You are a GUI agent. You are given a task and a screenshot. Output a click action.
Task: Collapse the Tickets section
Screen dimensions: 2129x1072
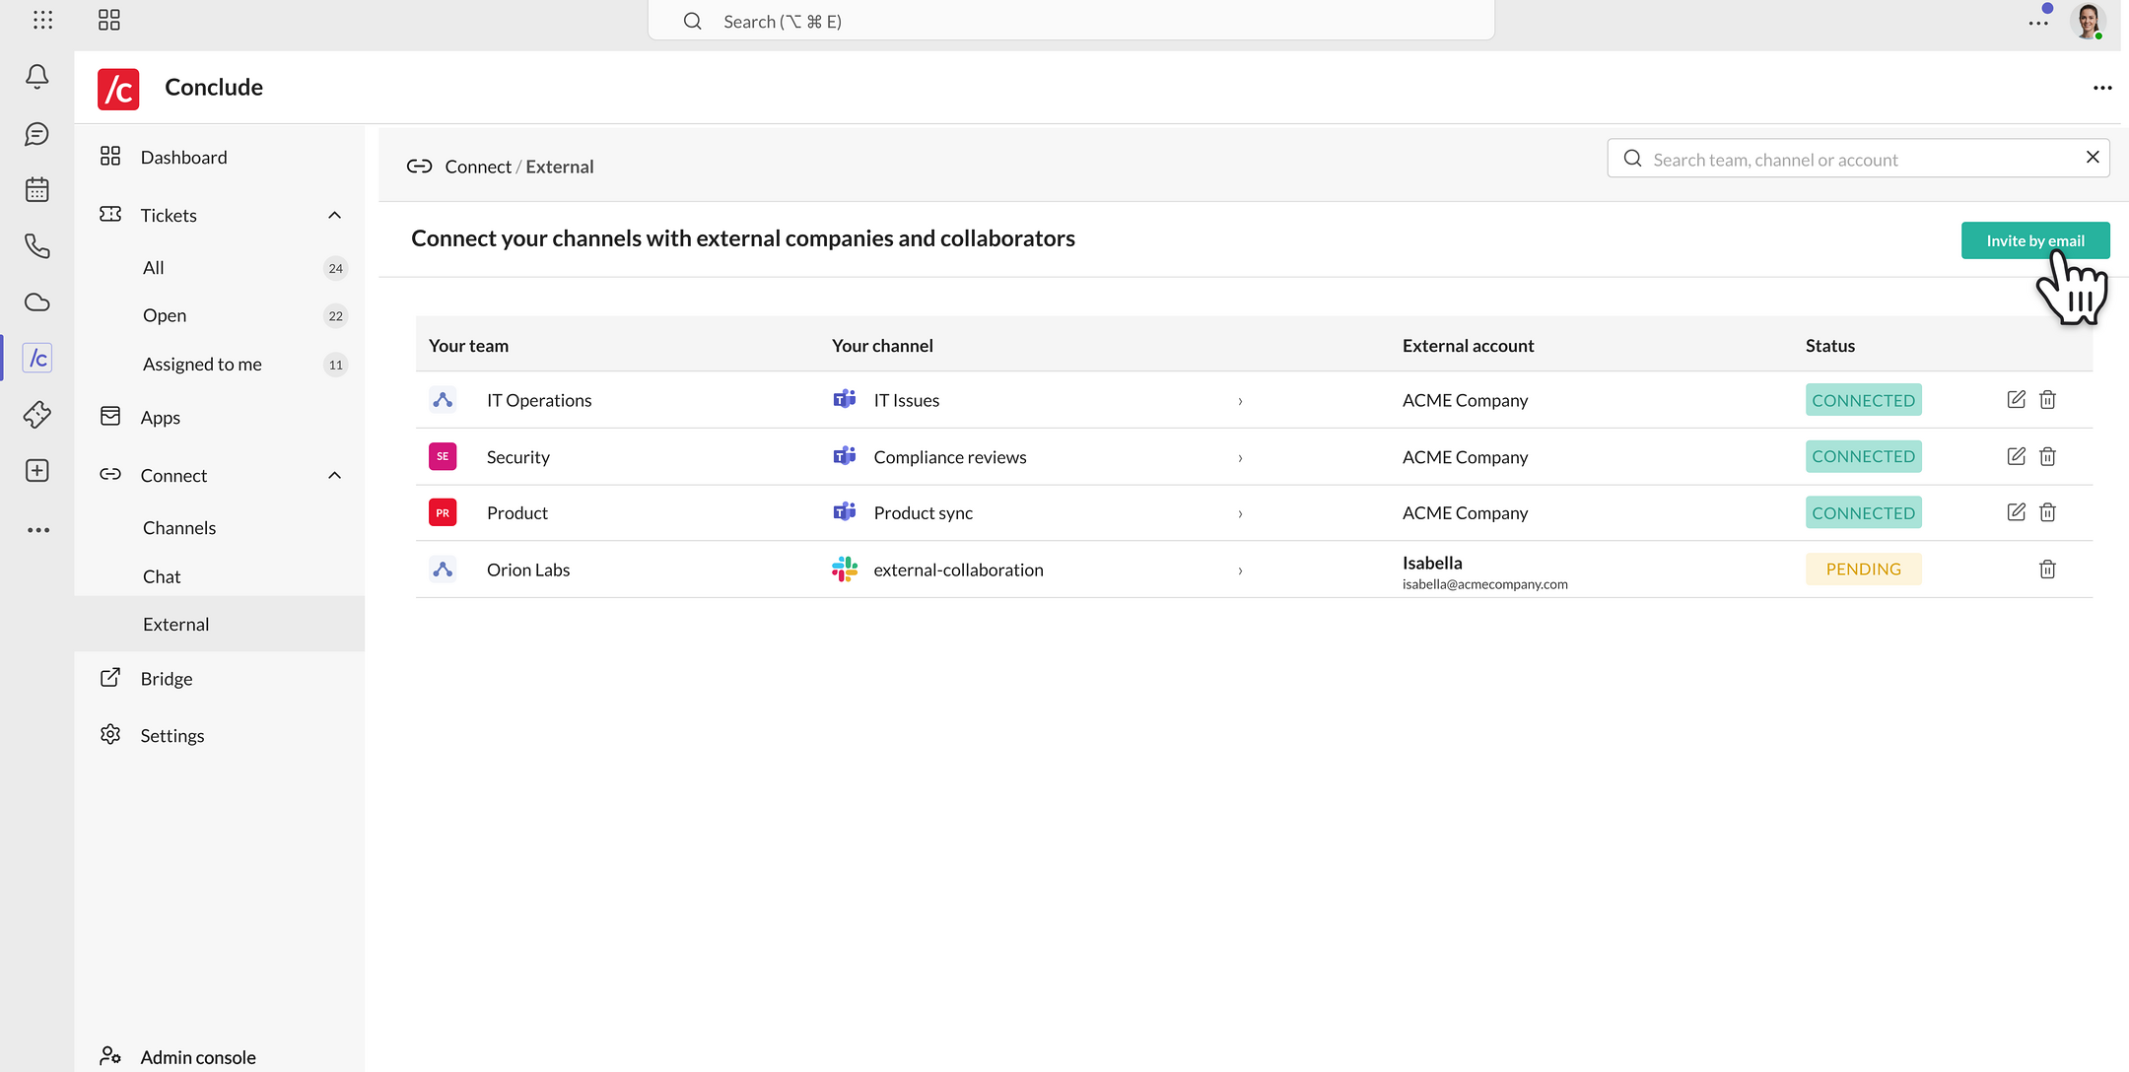(x=335, y=215)
